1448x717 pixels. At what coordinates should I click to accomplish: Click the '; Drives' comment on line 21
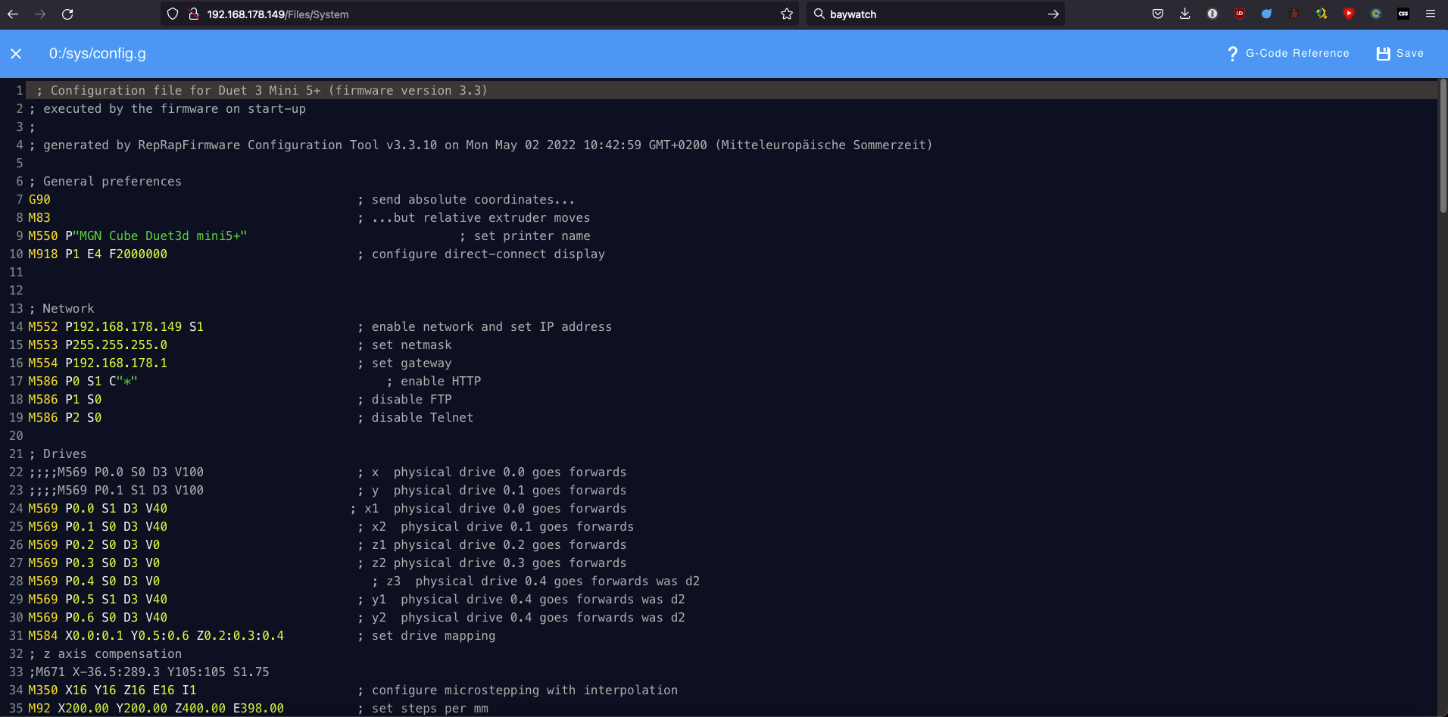(x=58, y=454)
